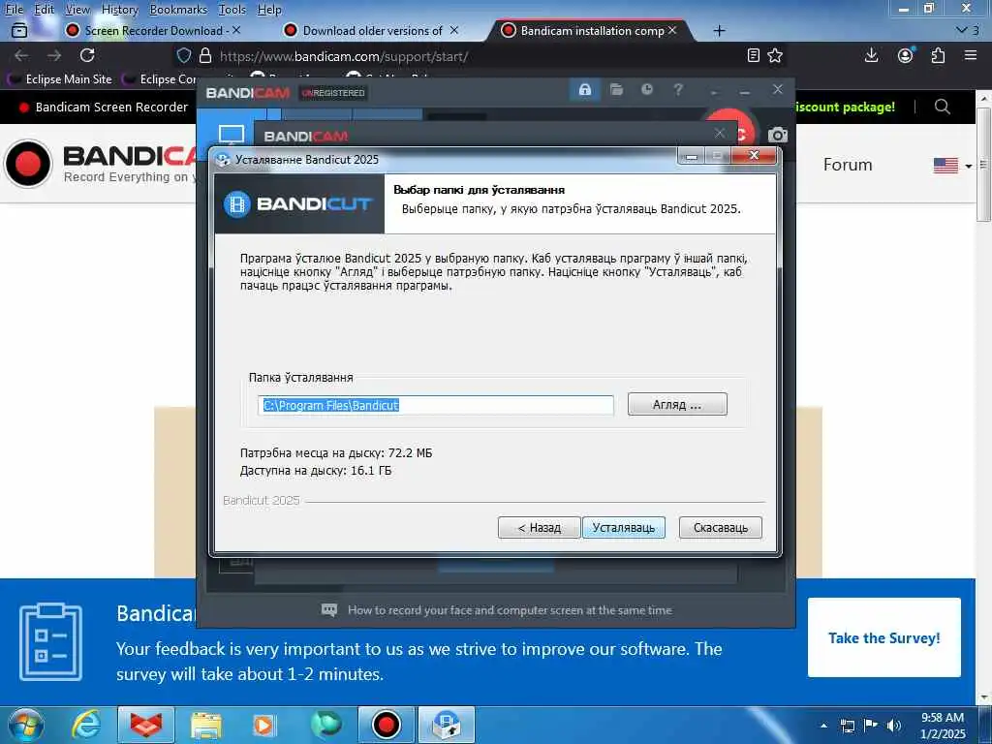Click the Усталяваць install button
This screenshot has height=744, width=992.
pyautogui.click(x=624, y=528)
